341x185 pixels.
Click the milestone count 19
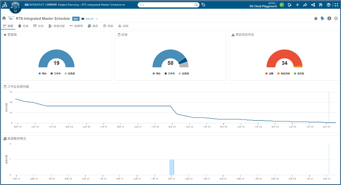coord(57,63)
